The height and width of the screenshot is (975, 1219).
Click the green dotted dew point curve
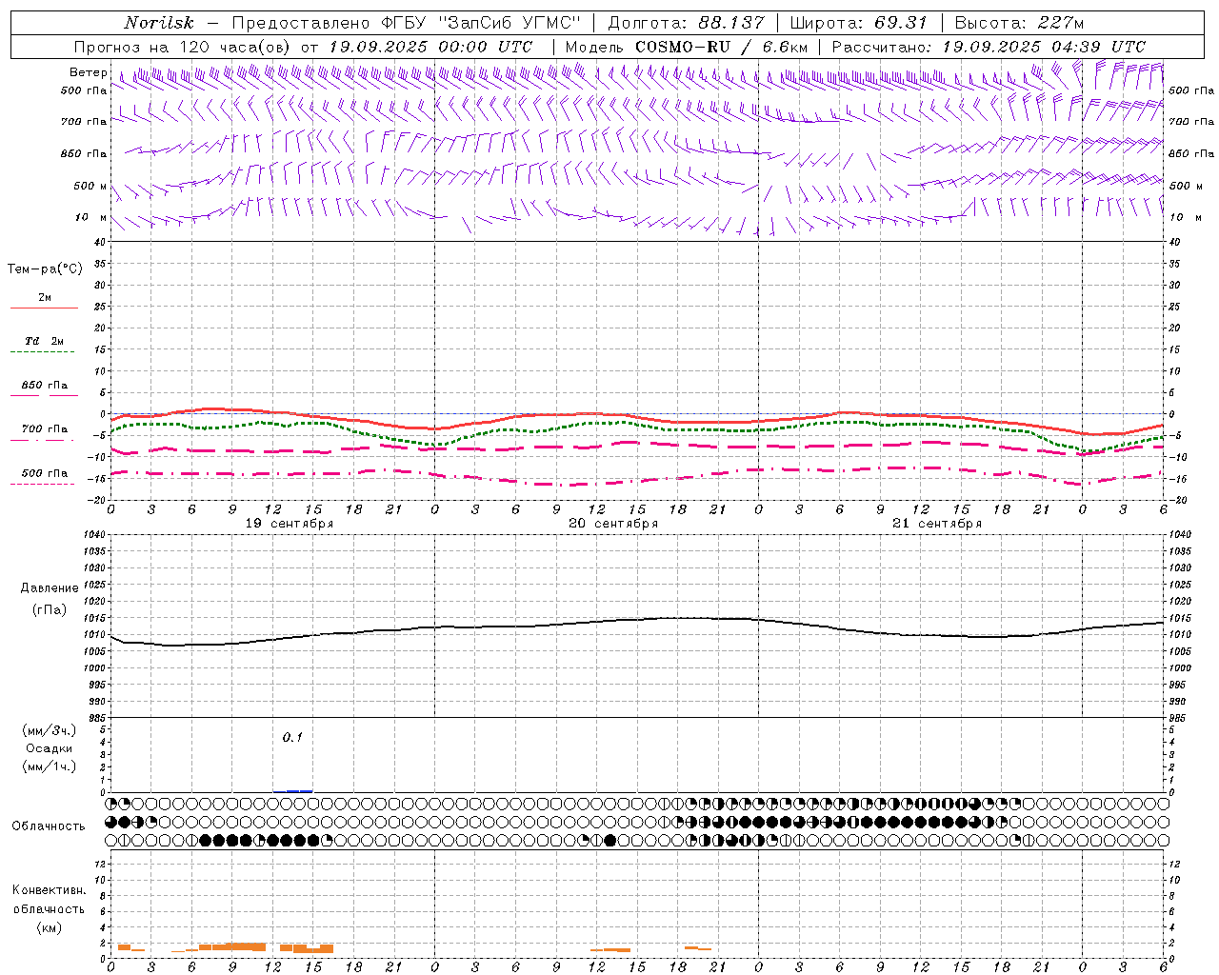(x=638, y=425)
